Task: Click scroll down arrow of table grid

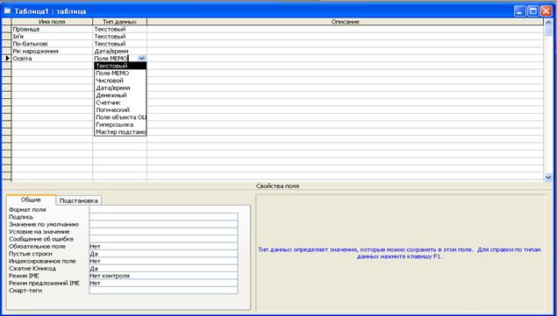Action: click(547, 177)
